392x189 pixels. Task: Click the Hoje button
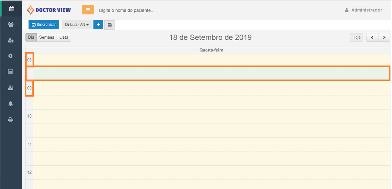click(x=356, y=37)
